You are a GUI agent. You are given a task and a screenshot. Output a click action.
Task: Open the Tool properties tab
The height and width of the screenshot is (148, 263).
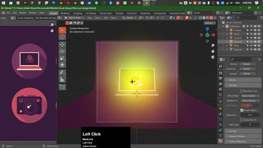(220, 66)
